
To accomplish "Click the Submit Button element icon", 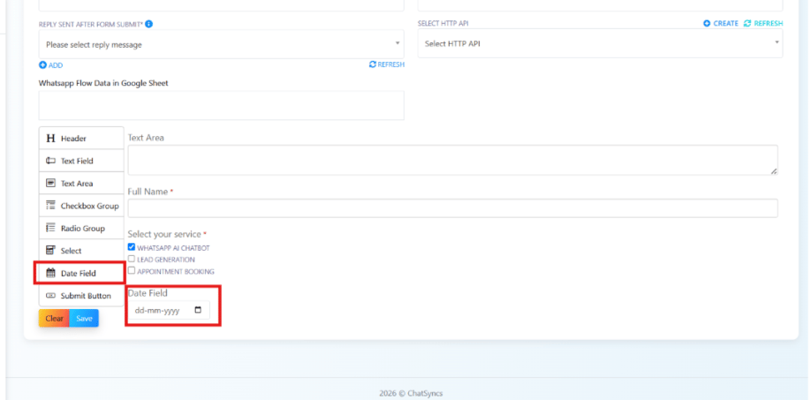I will pos(50,296).
